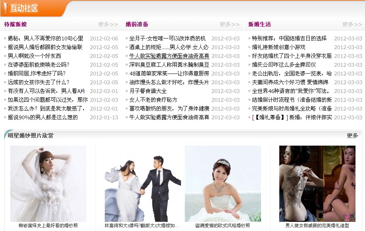Open article 婚庆公司咋这么多金牌司仪

pyautogui.click(x=284, y=65)
